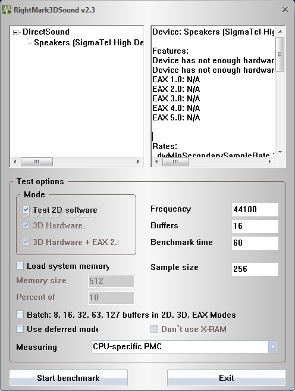
Task: Start the benchmark
Action: [68, 378]
